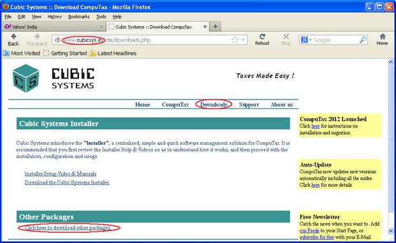Open the Edit menu
396x243 pixels.
point(22,17)
